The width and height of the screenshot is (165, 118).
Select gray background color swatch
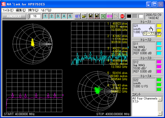pos(135,16)
